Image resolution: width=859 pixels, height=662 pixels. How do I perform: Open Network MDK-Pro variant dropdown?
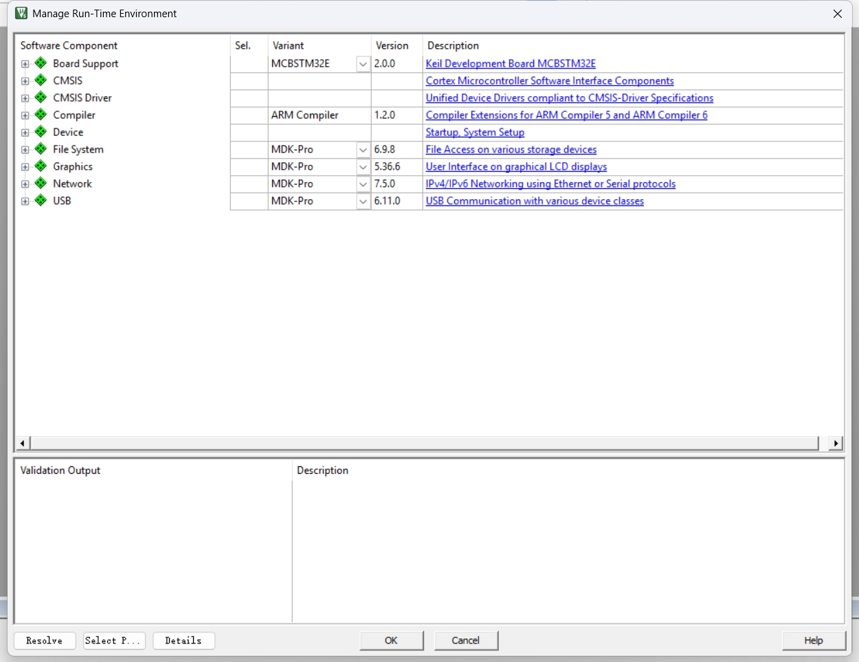click(363, 184)
